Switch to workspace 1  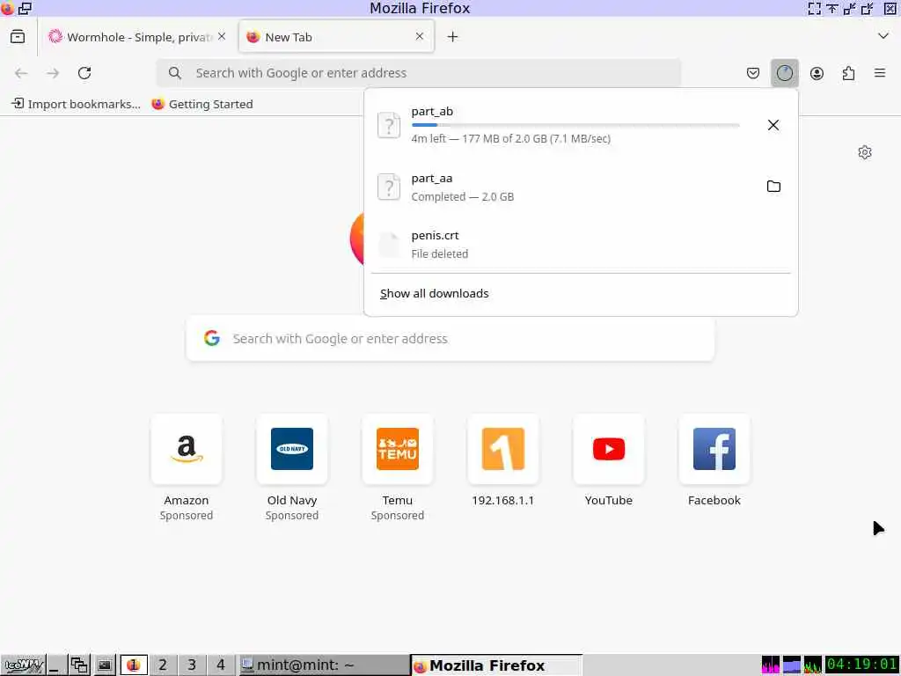tap(134, 665)
